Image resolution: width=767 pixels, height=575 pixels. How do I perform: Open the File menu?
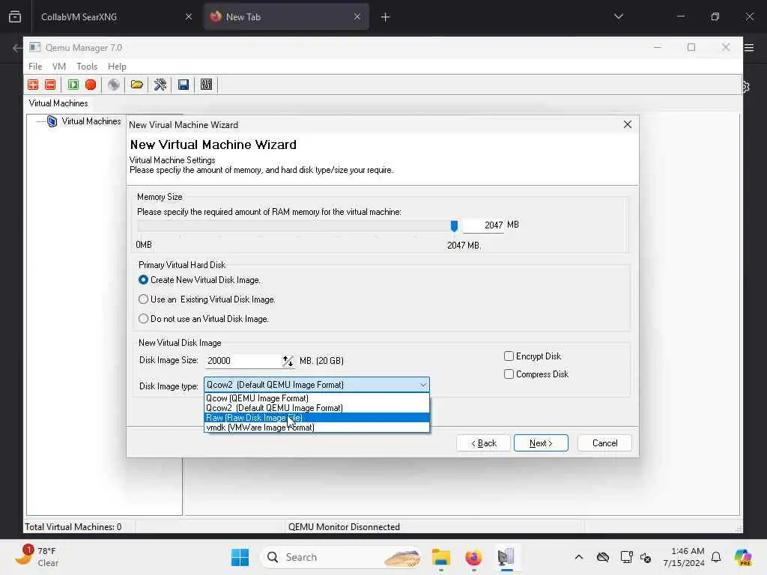(35, 67)
